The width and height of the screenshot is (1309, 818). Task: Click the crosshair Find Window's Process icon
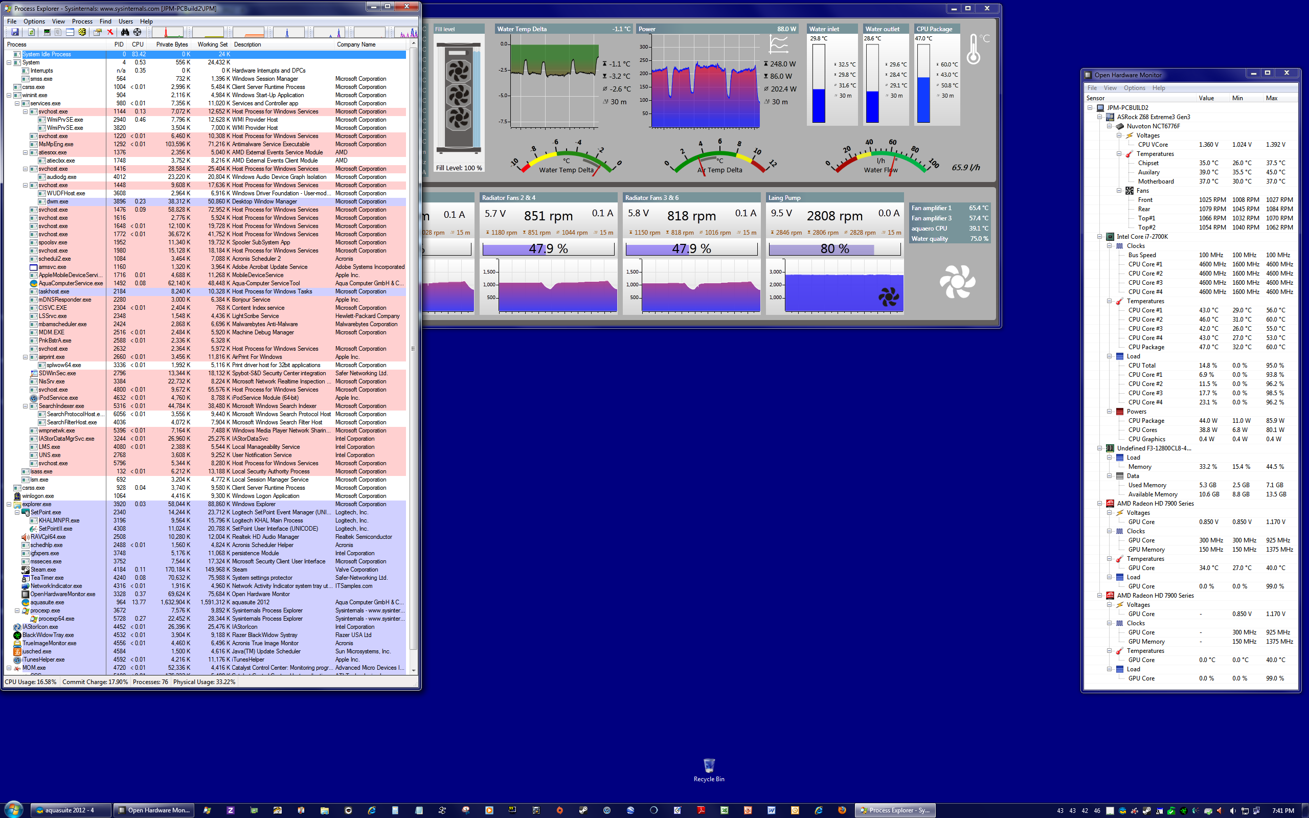(x=138, y=32)
